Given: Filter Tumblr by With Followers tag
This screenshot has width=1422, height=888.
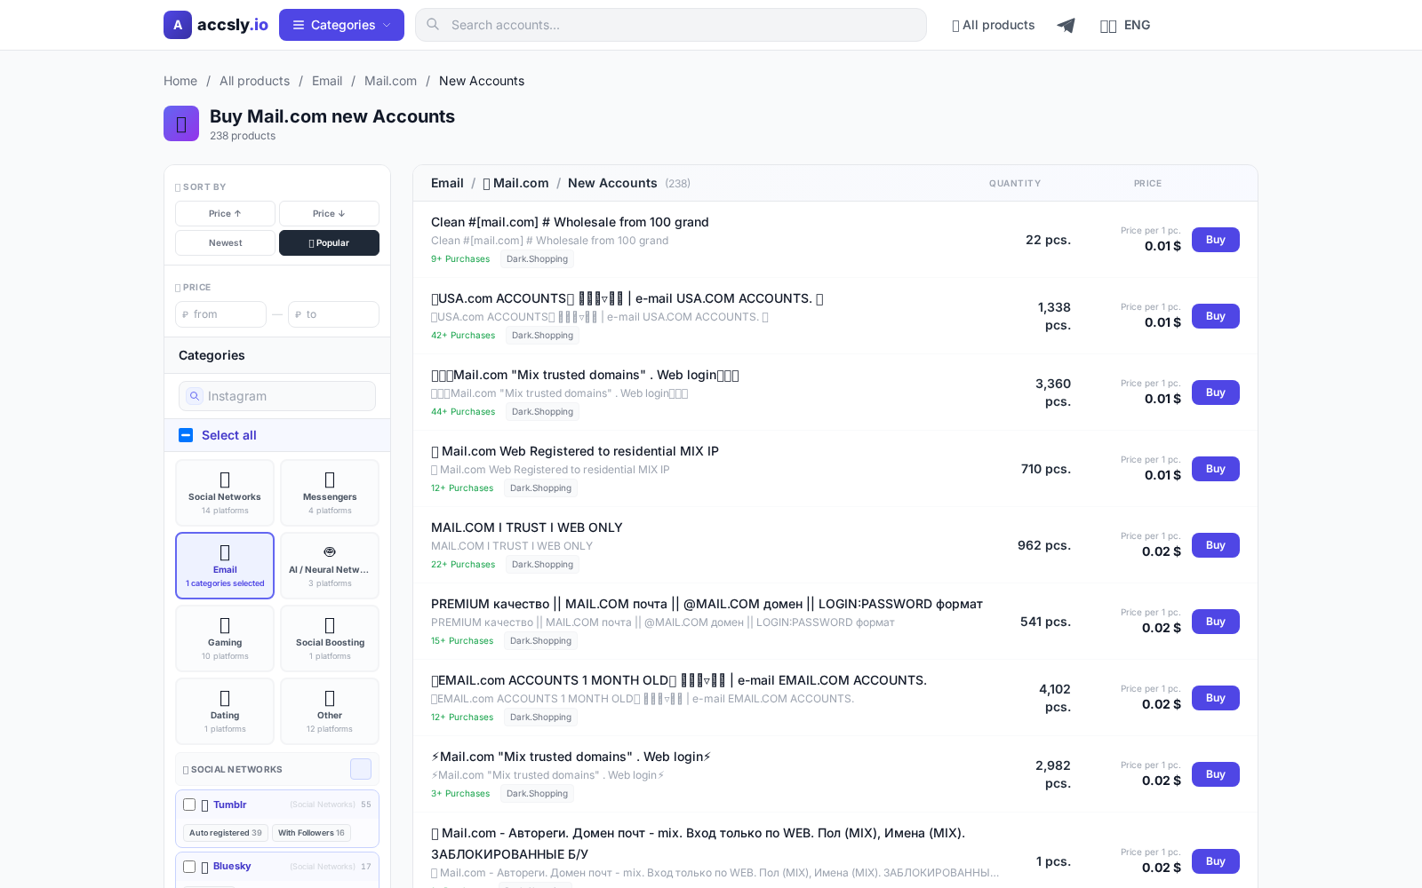Looking at the screenshot, I should 311,833.
